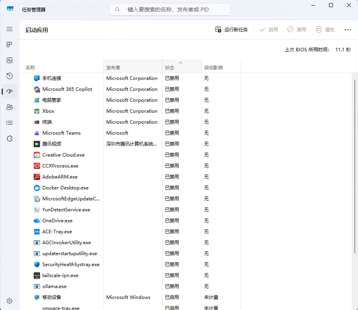358x310 pixels.
Task: Click the 属性 properties button
Action: tap(325, 30)
